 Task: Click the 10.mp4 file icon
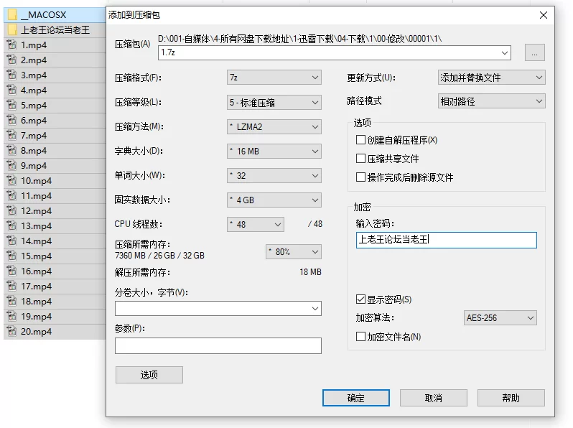pyautogui.click(x=11, y=180)
